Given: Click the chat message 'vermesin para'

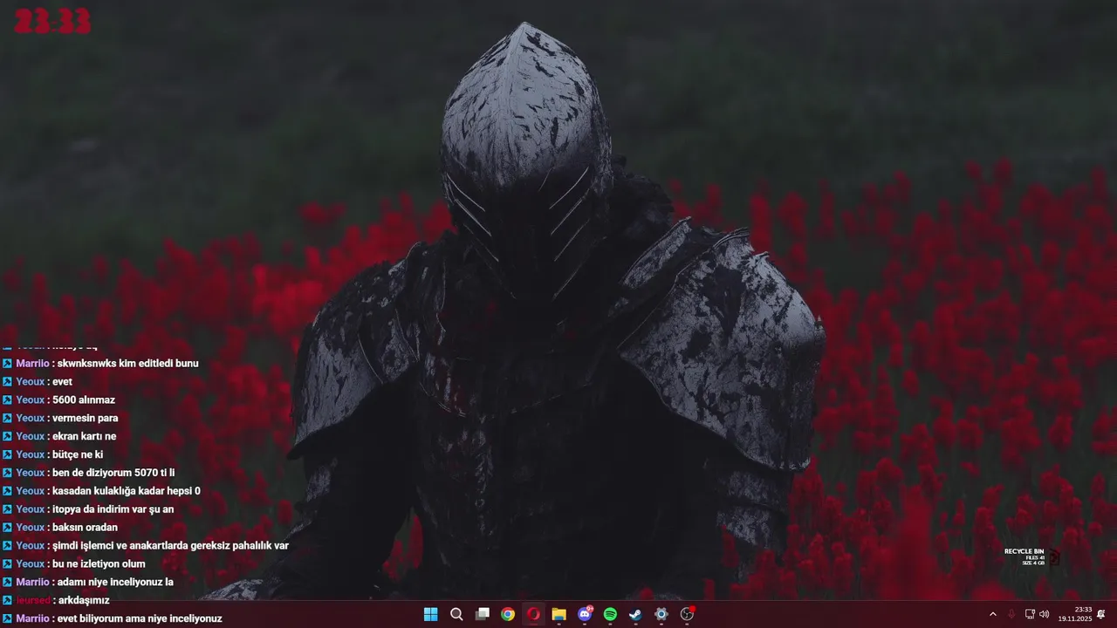Looking at the screenshot, I should tap(85, 418).
